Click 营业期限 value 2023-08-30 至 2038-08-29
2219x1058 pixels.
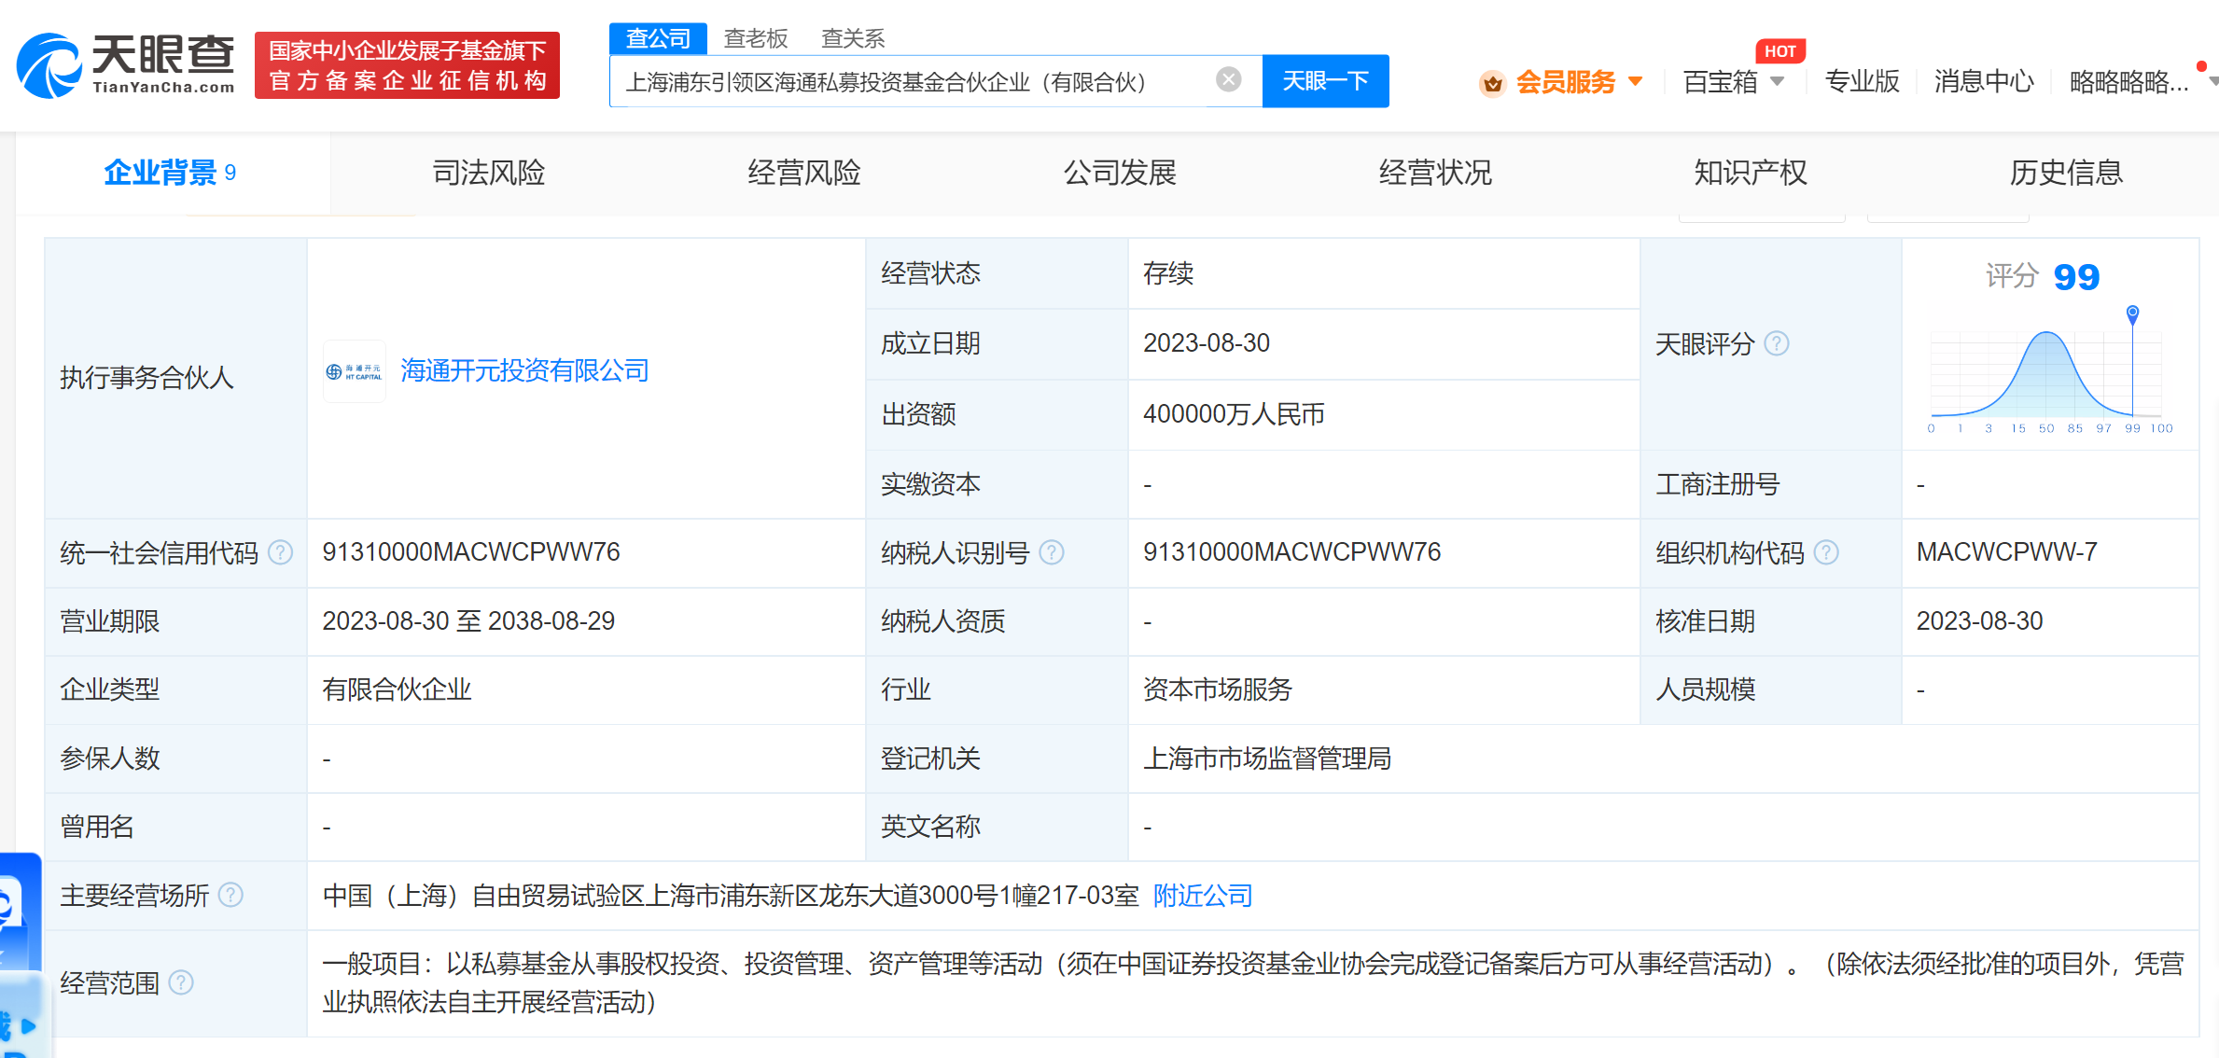click(468, 621)
